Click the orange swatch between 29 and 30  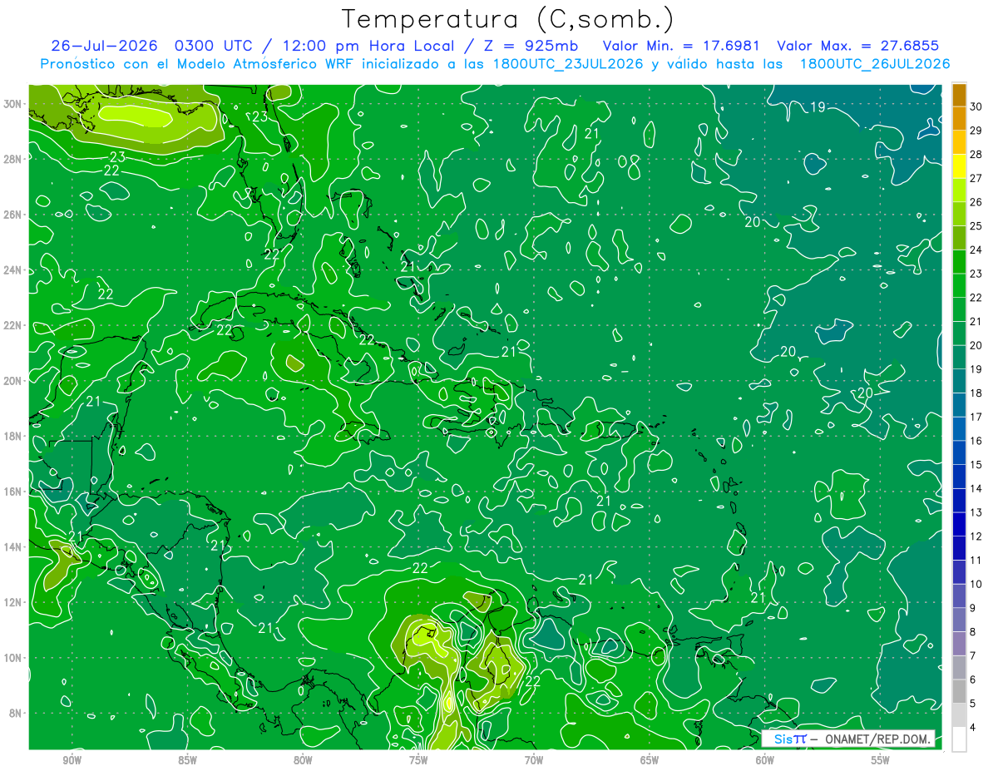(959, 118)
